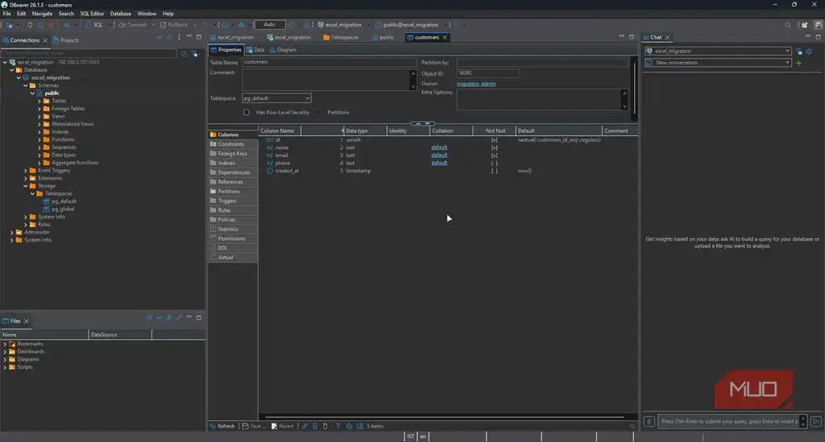Click the plus icon for new AI conversation
Viewport: 825px width, 442px height.
pyautogui.click(x=798, y=63)
